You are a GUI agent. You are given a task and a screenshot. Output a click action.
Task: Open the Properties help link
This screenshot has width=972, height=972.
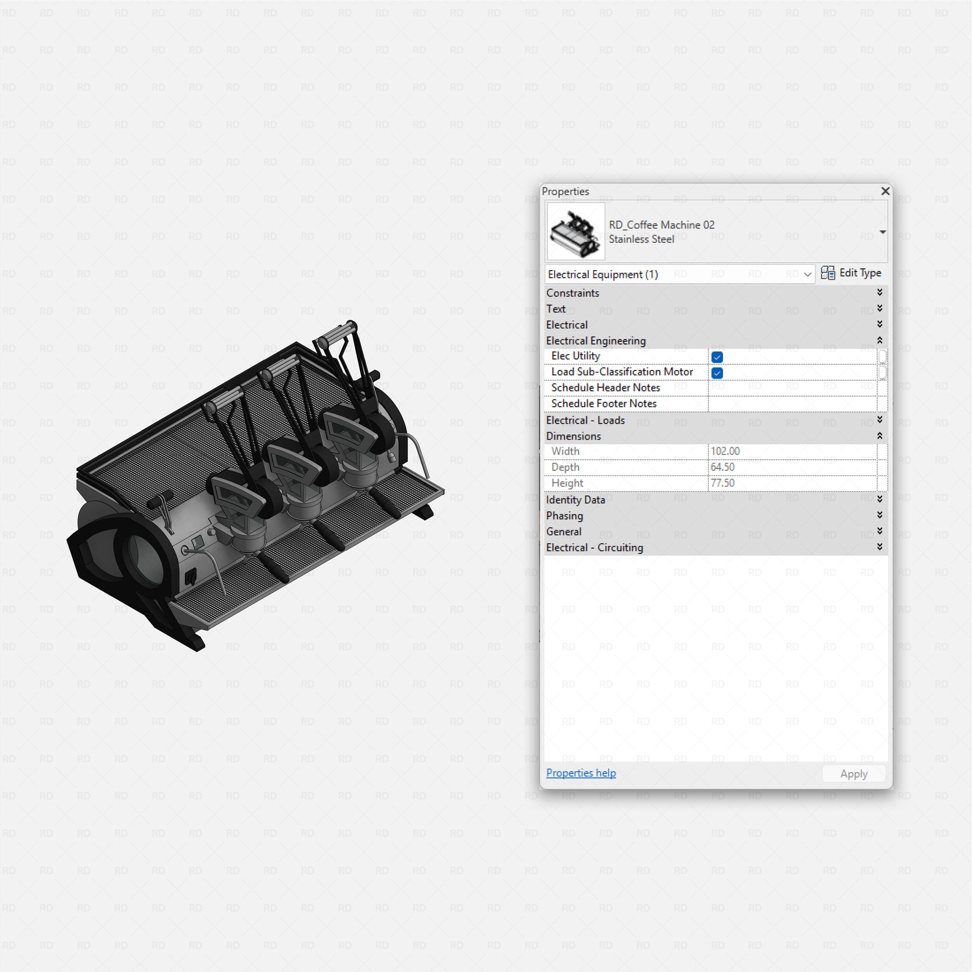580,773
